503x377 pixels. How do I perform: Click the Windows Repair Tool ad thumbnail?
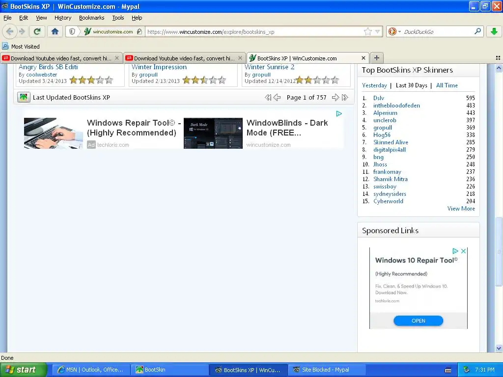53,133
